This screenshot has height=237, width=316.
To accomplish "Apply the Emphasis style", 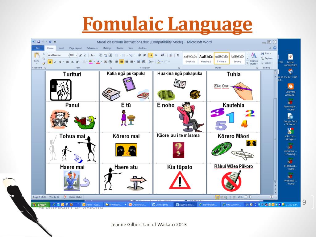I will click(190, 58).
